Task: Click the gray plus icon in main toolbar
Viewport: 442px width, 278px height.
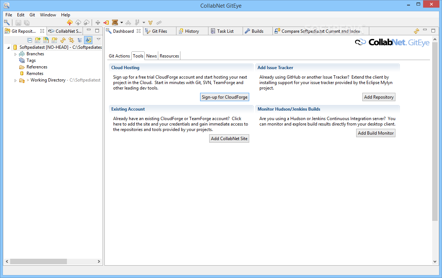Action: click(x=97, y=23)
